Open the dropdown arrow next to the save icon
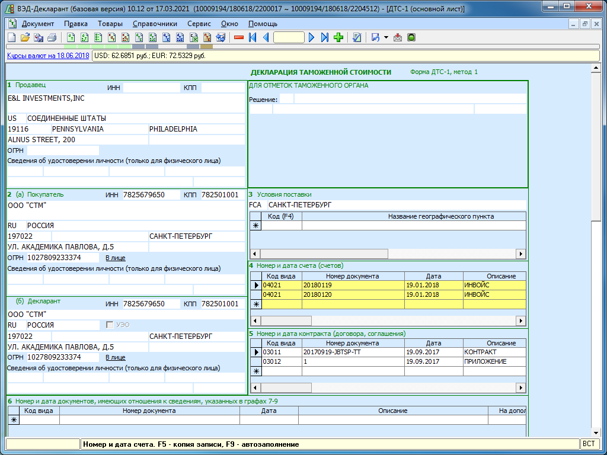Viewport: 607px width, 455px height. tap(386, 37)
